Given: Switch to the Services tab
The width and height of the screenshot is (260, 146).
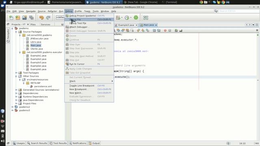Looking at the screenshot, I should pos(45,24).
